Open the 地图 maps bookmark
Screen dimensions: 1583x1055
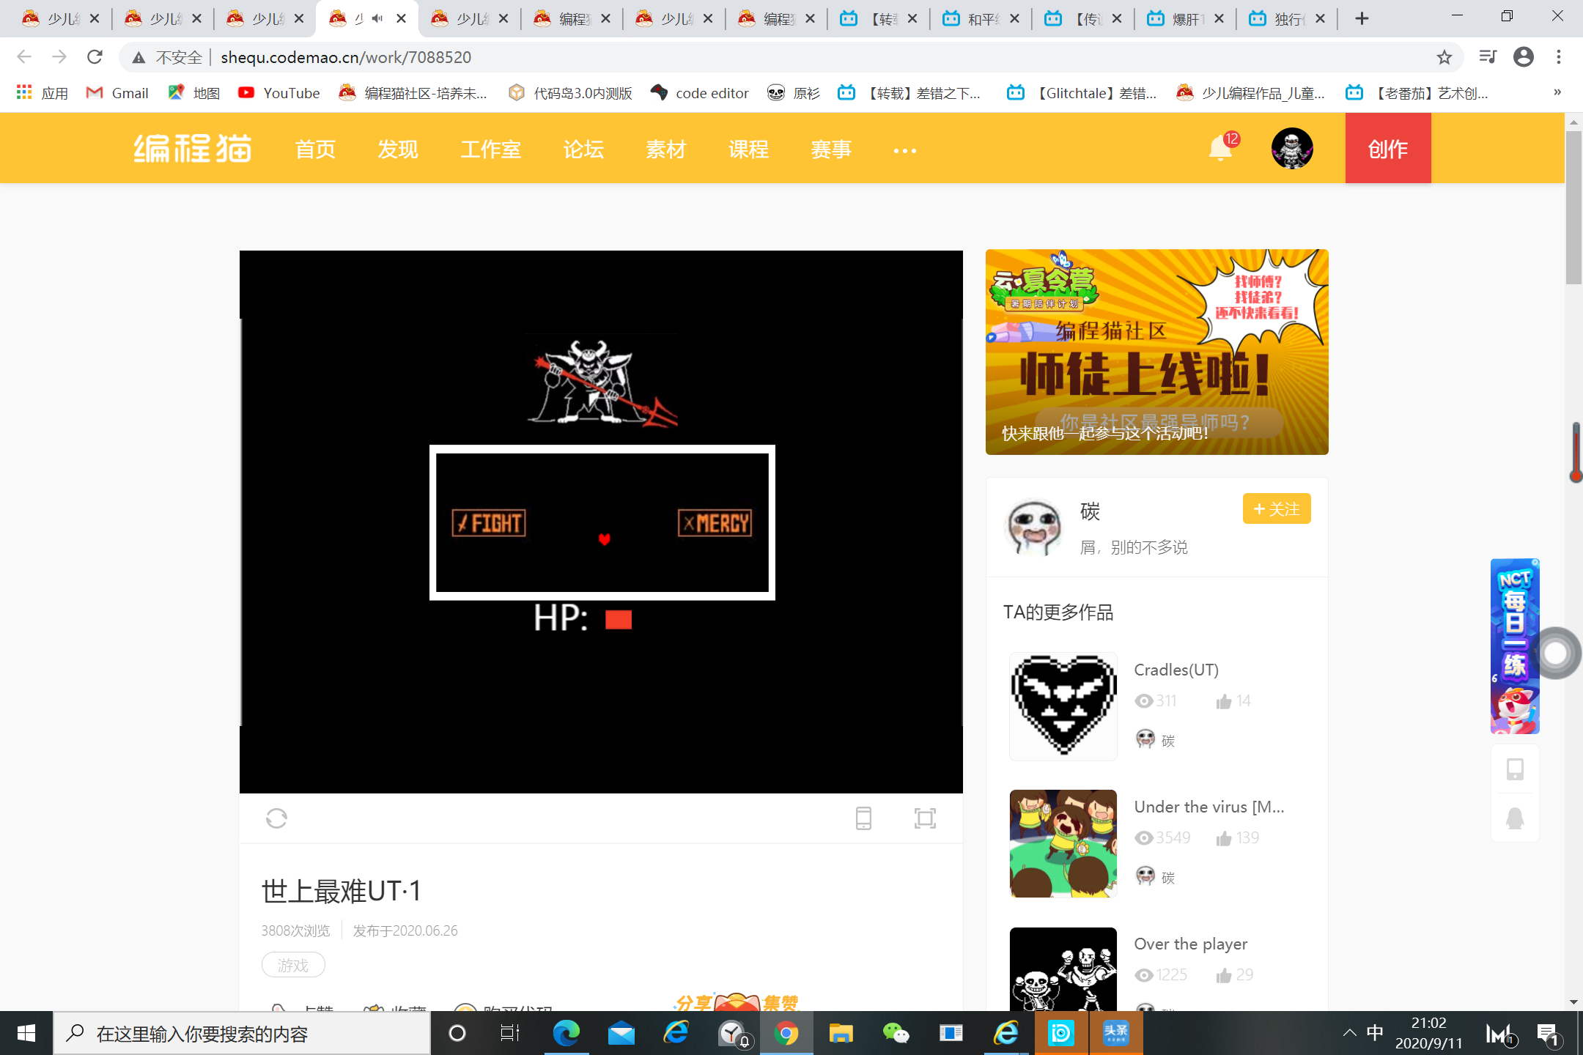(x=194, y=93)
